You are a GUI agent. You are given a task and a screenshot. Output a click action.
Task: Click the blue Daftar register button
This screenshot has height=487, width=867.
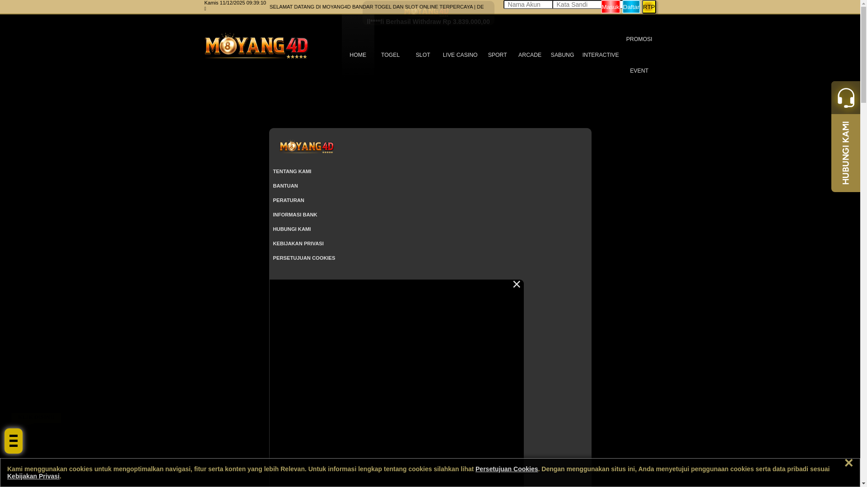(631, 7)
